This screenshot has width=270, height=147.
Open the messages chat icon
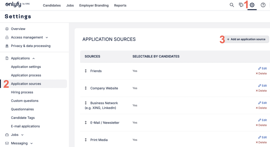pos(241,5)
